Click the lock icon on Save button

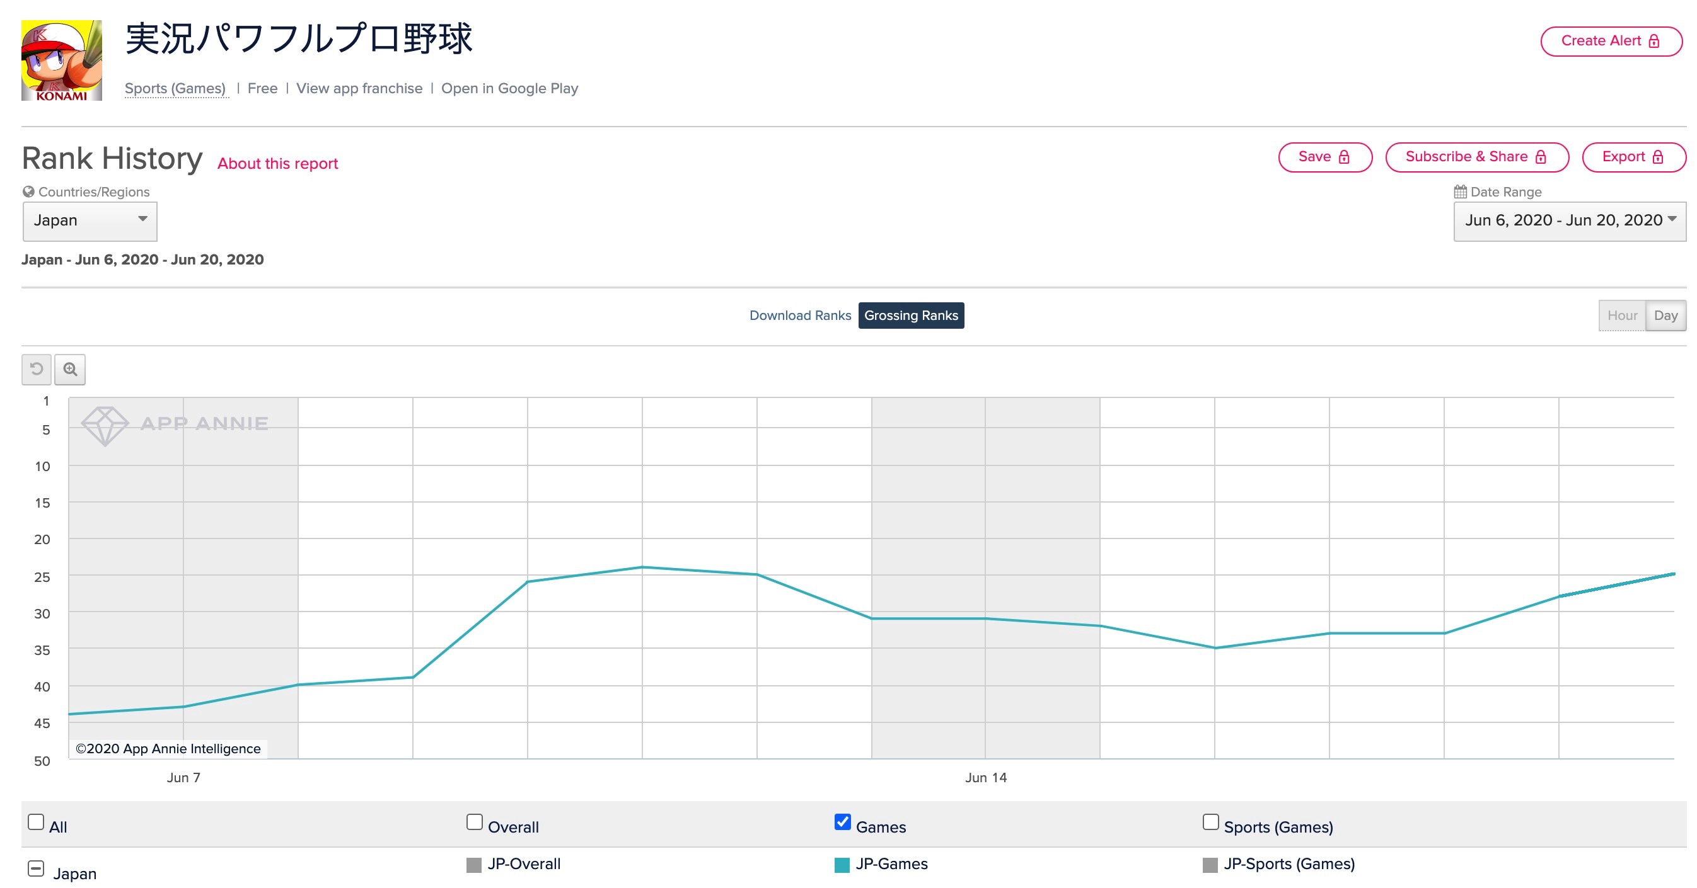point(1344,157)
